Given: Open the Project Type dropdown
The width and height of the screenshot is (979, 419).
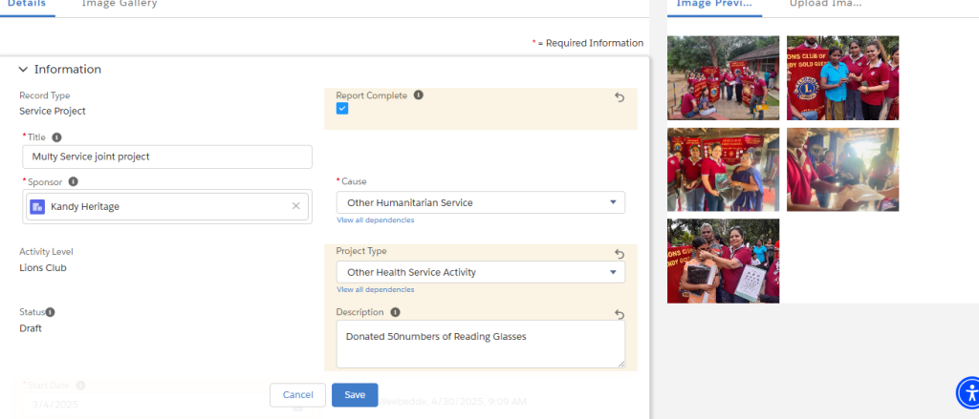Looking at the screenshot, I should (x=481, y=272).
